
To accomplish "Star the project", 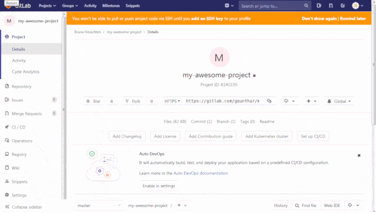I will point(93,101).
